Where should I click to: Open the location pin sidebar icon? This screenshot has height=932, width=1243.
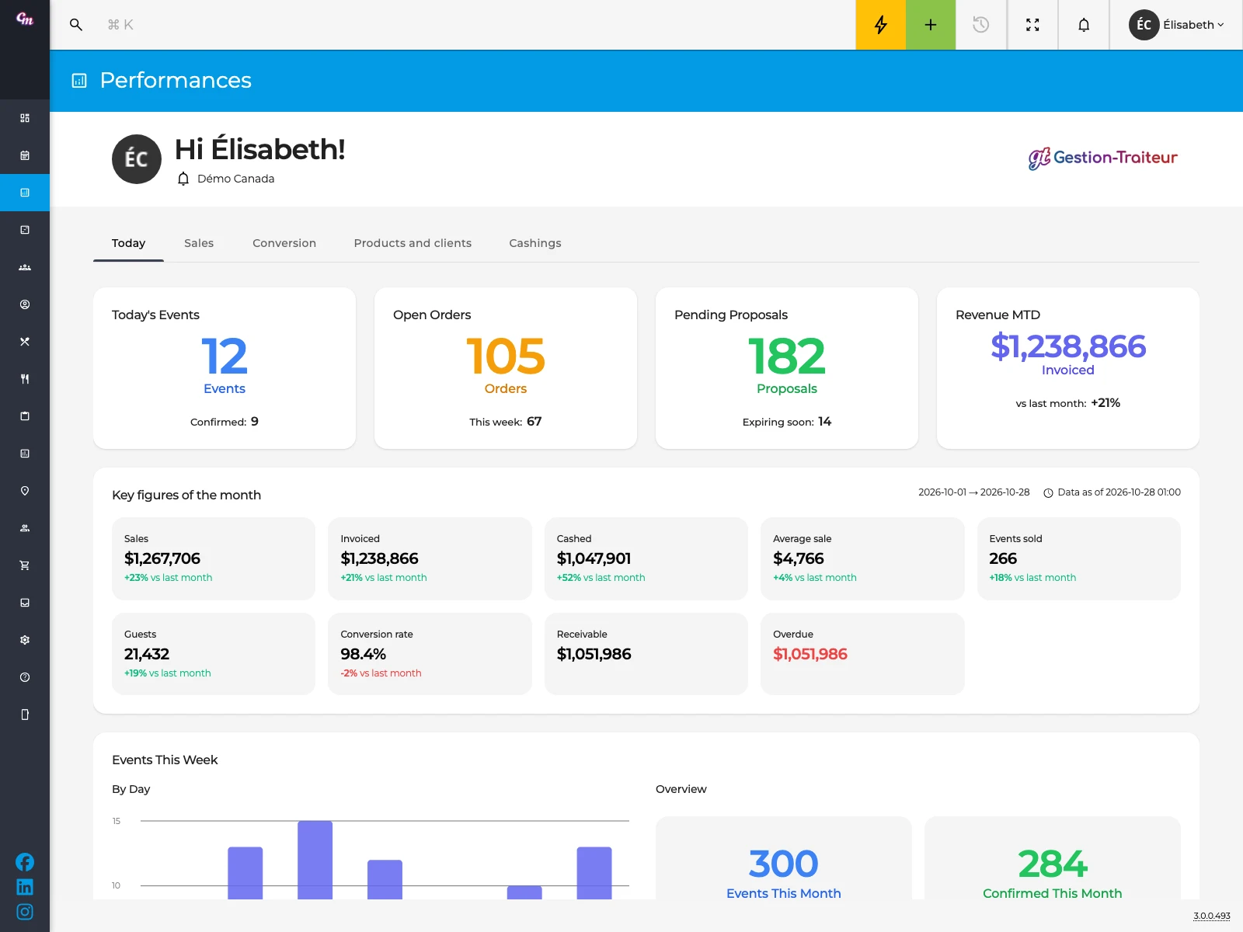pos(25,491)
